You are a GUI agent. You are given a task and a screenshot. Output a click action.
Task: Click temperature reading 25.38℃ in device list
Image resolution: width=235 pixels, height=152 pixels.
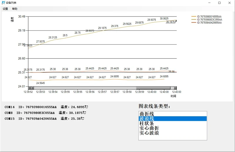point(78,118)
